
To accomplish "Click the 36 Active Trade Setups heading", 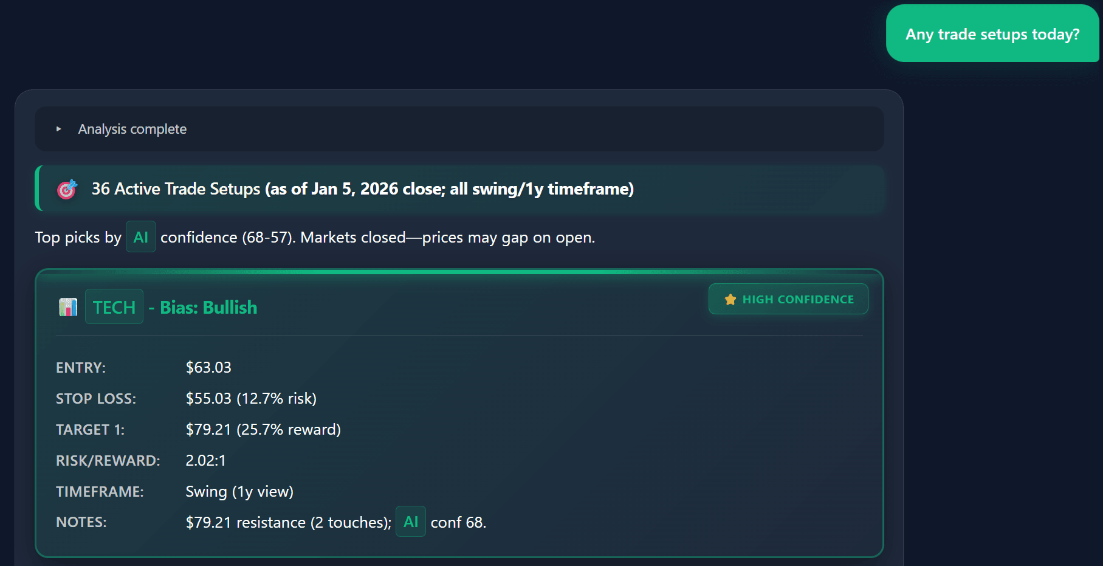I will pyautogui.click(x=362, y=189).
